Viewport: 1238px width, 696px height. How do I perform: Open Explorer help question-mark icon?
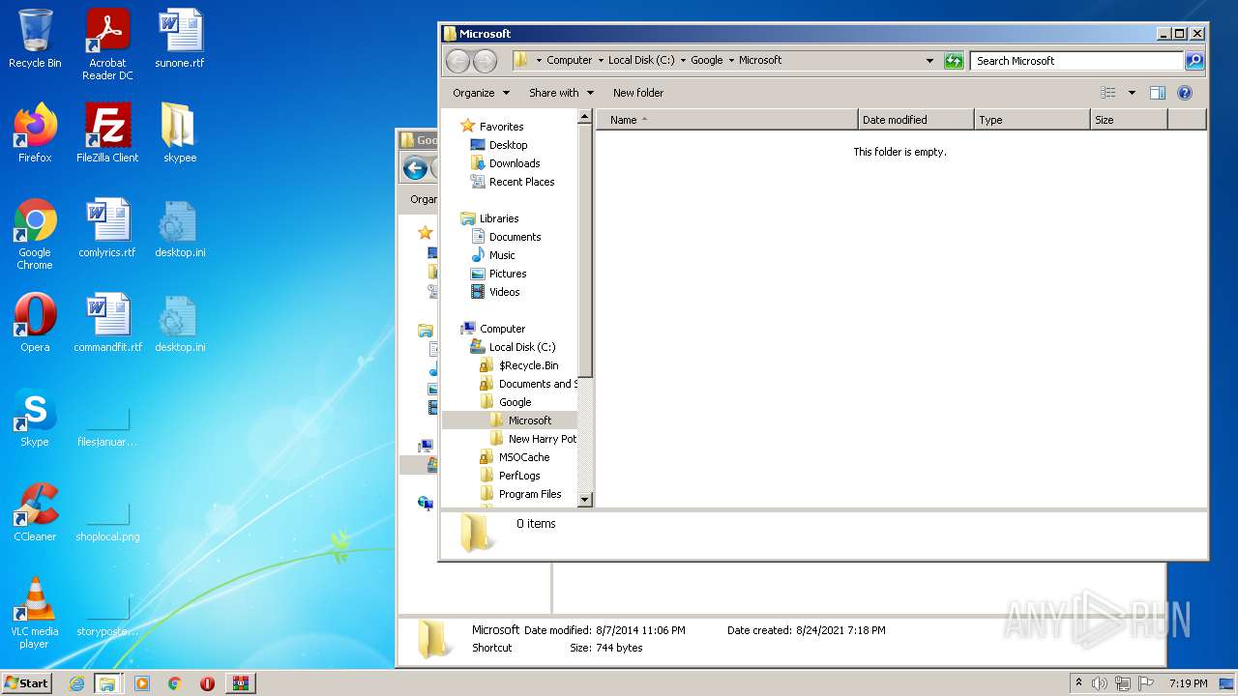click(x=1185, y=93)
